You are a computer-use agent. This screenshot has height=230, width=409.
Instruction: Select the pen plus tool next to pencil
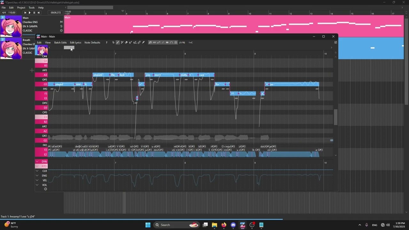[122, 42]
